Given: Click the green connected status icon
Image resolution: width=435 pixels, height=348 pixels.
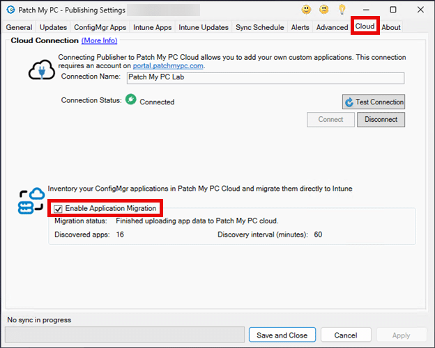Looking at the screenshot, I should [x=130, y=100].
